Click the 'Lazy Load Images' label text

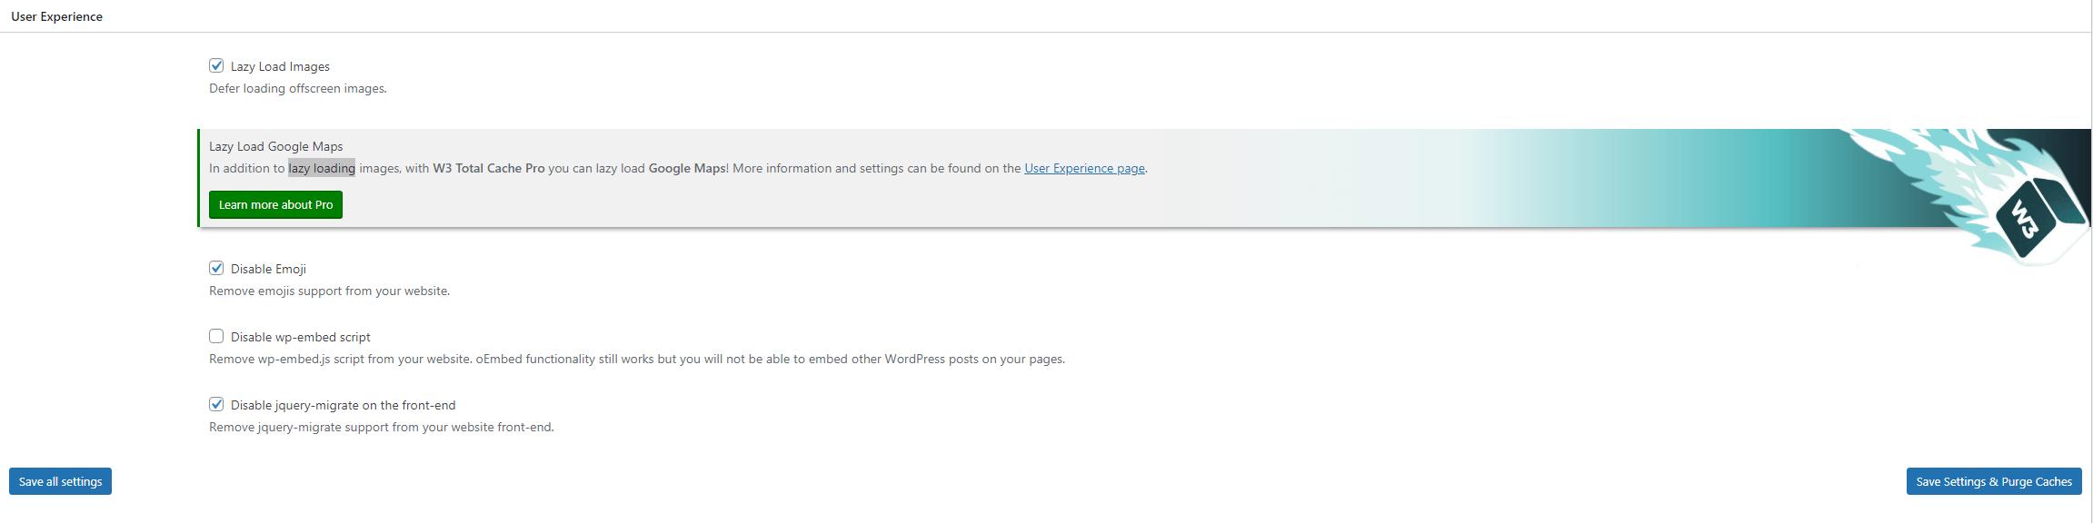280,66
